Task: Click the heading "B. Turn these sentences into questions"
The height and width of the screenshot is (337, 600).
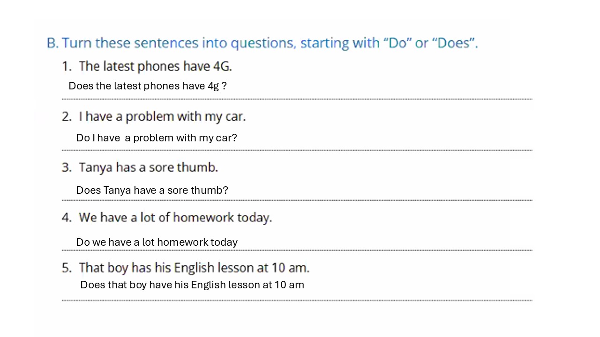Action: [262, 43]
